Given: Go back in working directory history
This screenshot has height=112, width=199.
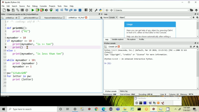Looking at the screenshot, I should coord(107,10).
